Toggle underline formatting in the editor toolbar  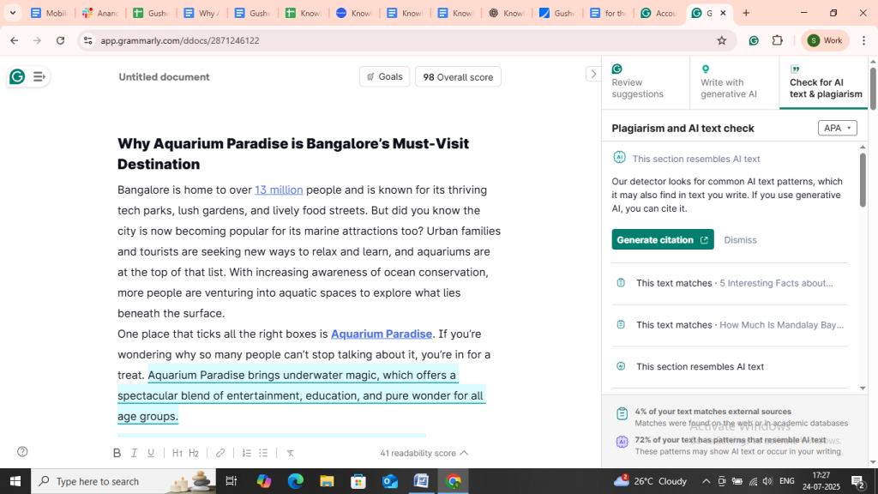click(x=151, y=453)
